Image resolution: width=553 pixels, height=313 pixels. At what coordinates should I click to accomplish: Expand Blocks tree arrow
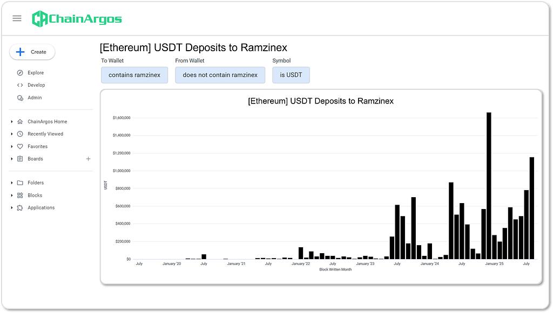[12, 196]
